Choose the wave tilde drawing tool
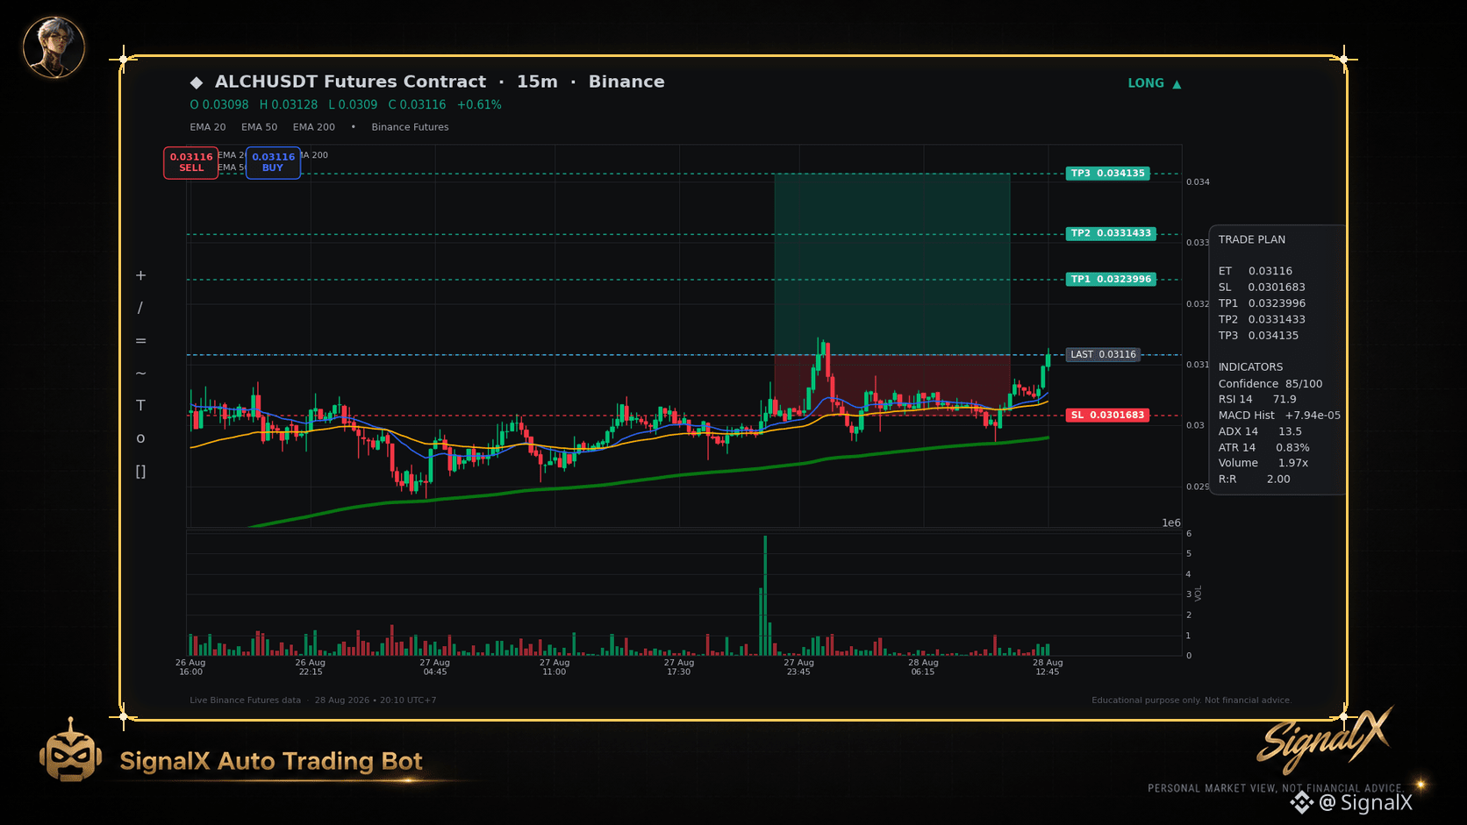Image resolution: width=1467 pixels, height=825 pixels. (x=140, y=373)
